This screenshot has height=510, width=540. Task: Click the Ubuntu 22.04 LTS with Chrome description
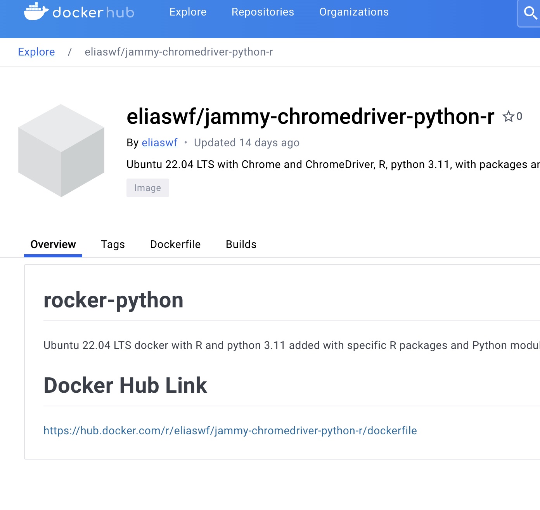click(x=333, y=165)
